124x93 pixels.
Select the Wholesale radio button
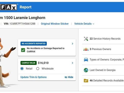pos(38,69)
